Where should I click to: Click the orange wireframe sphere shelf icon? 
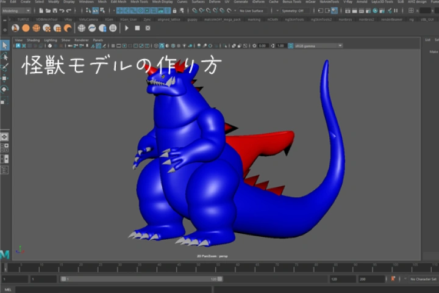(36, 28)
